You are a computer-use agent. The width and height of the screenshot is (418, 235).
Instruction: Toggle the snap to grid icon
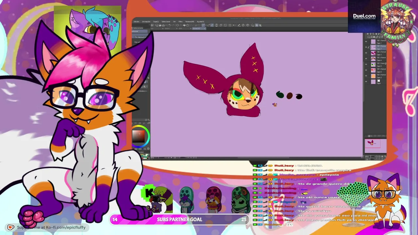212,25
